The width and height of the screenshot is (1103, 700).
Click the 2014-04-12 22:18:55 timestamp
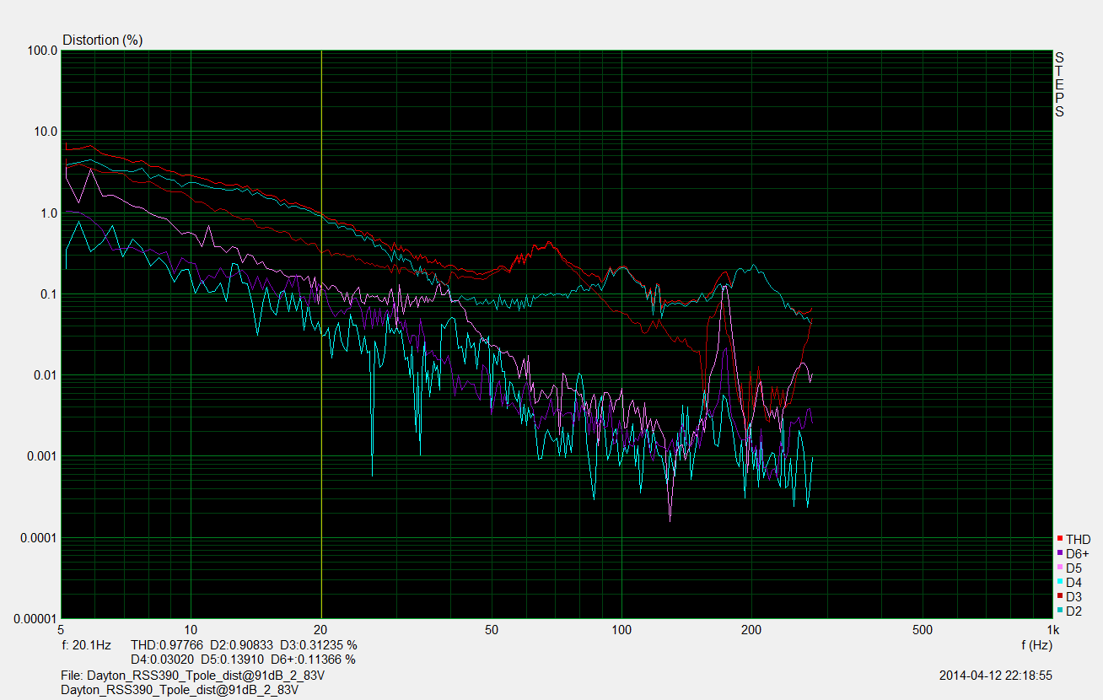point(995,676)
